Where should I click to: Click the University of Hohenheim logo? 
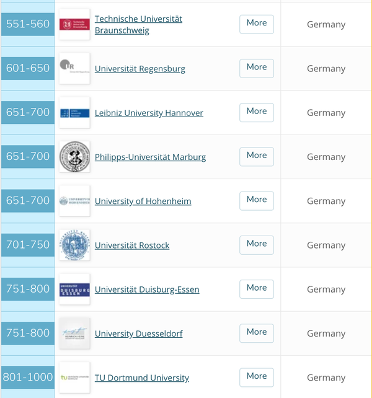tap(74, 201)
